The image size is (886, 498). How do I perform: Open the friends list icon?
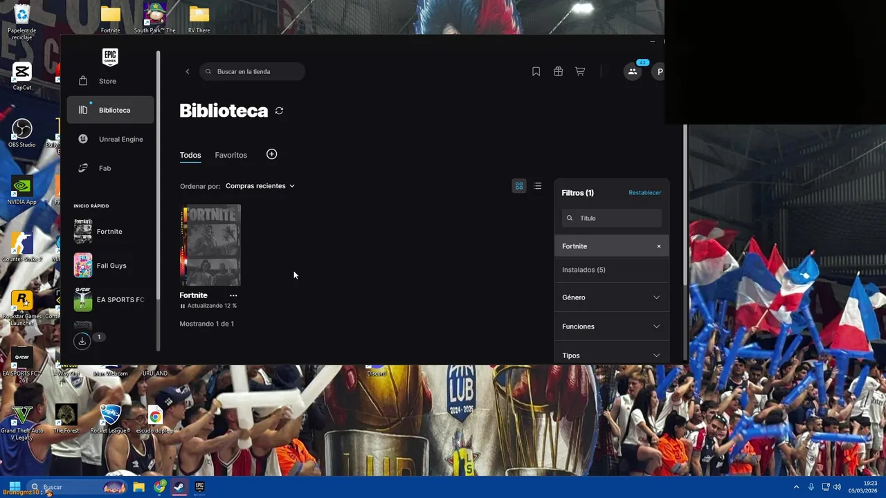pos(633,71)
